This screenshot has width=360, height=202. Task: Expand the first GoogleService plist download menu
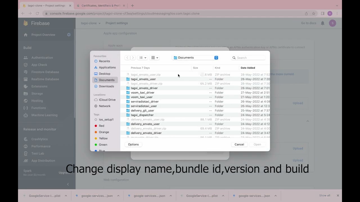point(66,196)
